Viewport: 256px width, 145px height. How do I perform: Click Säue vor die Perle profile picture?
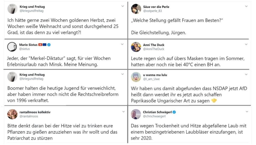(x=136, y=9)
